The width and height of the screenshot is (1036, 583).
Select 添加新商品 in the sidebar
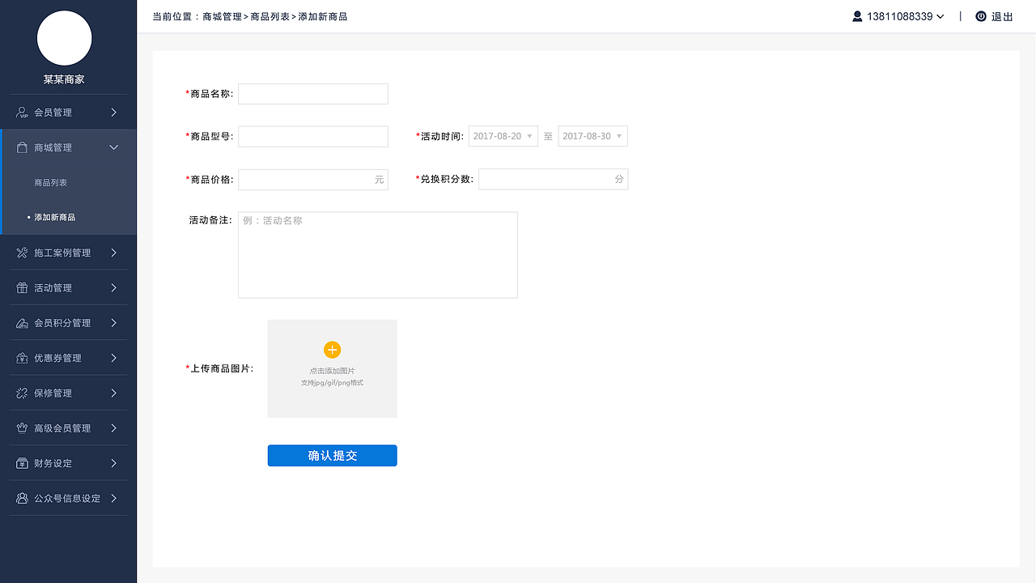tap(57, 217)
